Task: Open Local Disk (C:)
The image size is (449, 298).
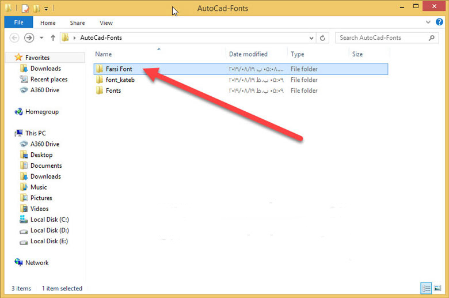Action: tap(50, 220)
